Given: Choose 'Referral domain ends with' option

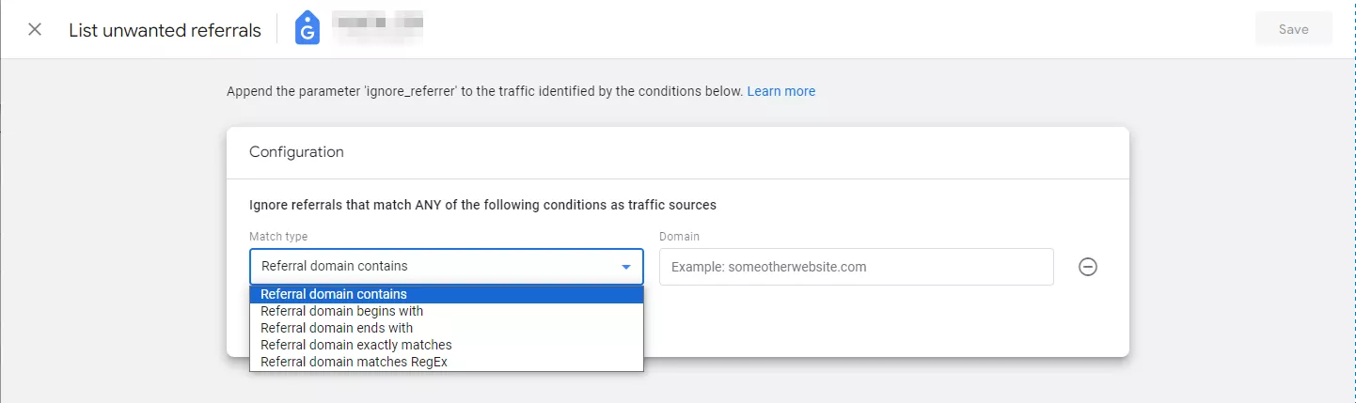Looking at the screenshot, I should (x=447, y=328).
